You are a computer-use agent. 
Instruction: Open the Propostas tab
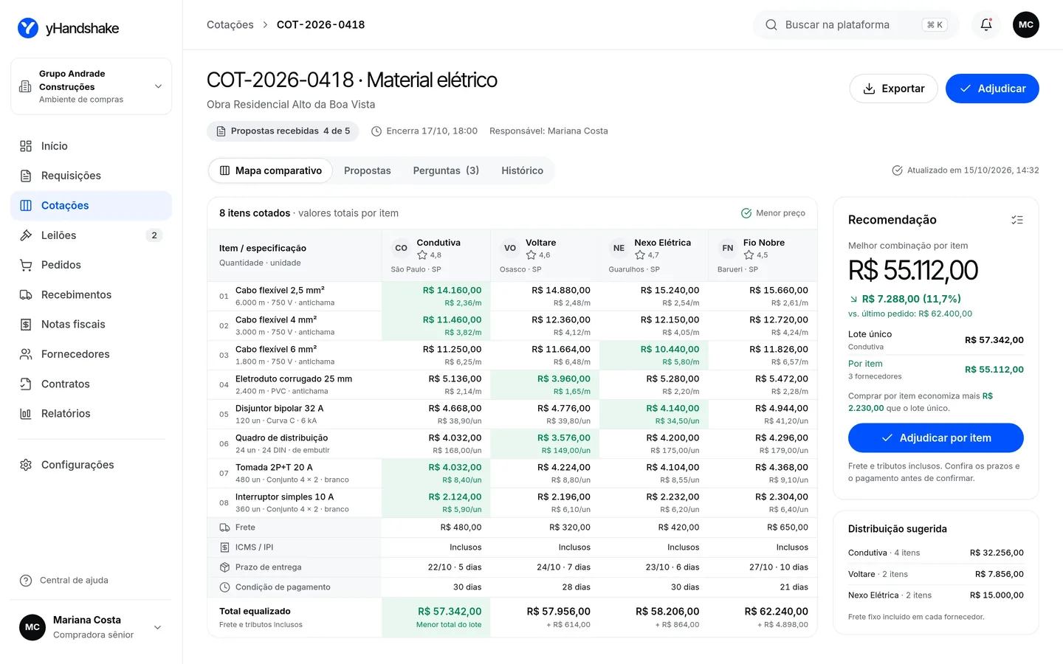[x=368, y=170]
